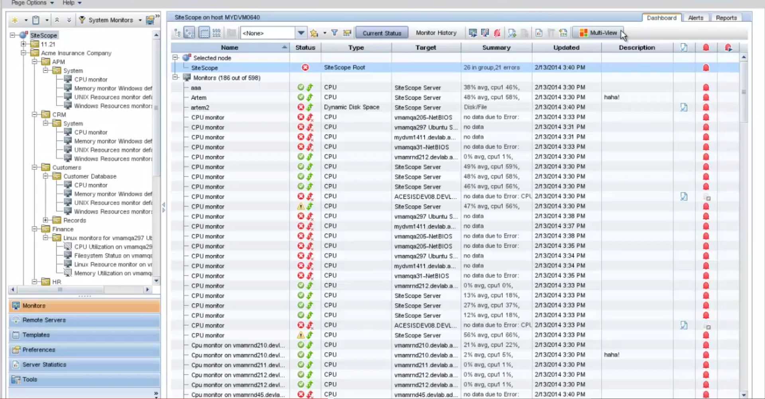Click the acknowledge monitors icon with red slash
This screenshot has width=765, height=399.
(x=485, y=33)
